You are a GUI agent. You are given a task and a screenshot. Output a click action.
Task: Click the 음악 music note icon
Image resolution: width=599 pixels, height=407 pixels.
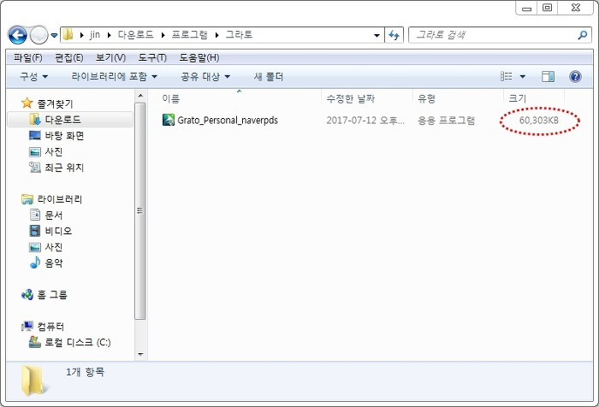(35, 262)
